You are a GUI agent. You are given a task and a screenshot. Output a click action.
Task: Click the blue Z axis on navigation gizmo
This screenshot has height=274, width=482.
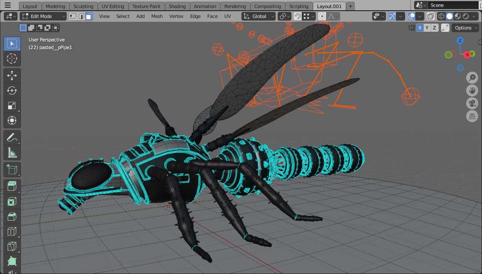(460, 41)
